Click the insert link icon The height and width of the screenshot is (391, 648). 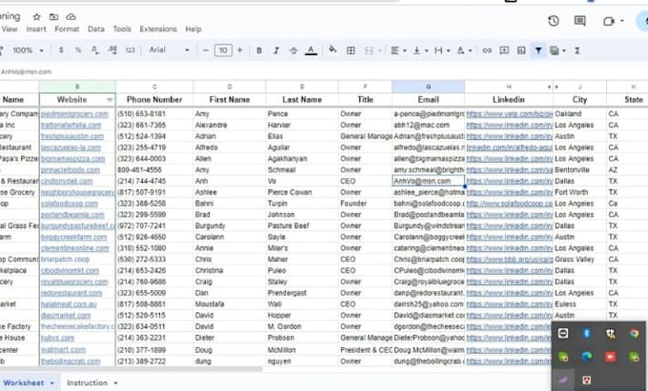(x=487, y=49)
